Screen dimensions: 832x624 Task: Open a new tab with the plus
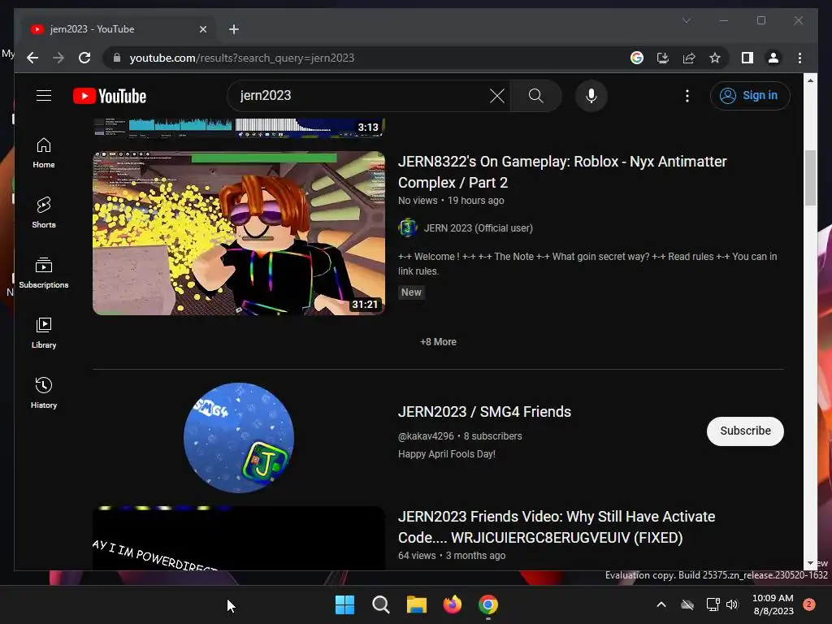point(234,29)
